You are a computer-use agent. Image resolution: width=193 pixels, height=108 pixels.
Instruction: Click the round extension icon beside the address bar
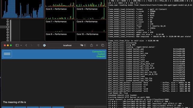[x=44, y=45]
